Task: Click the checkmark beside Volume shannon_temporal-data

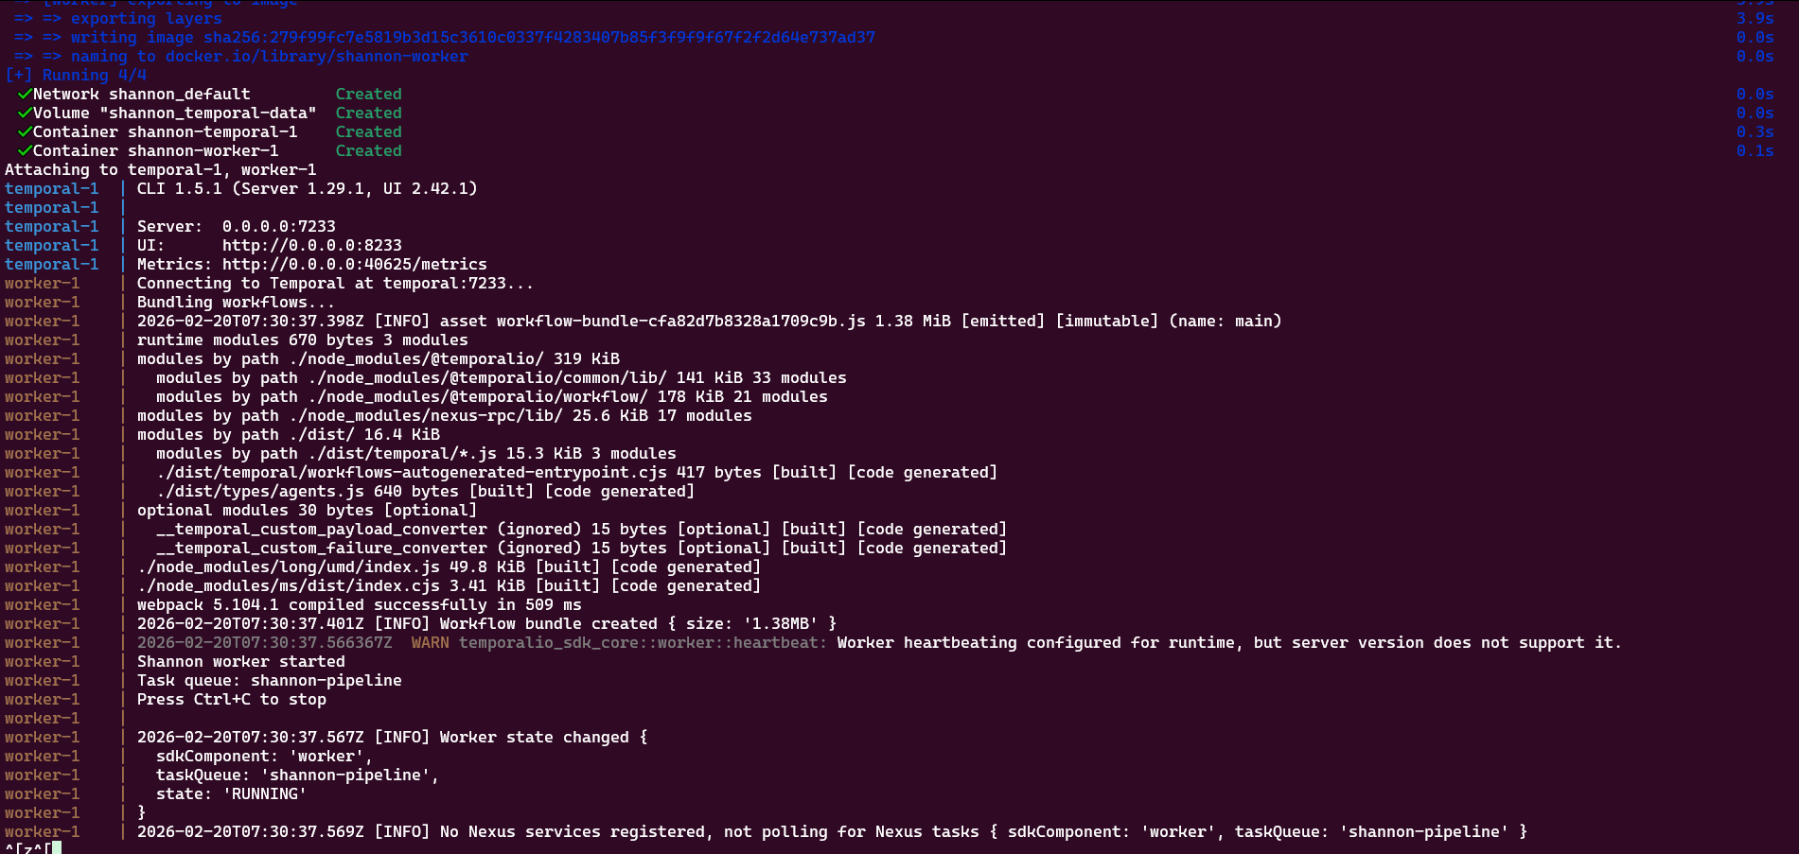Action: (25, 113)
